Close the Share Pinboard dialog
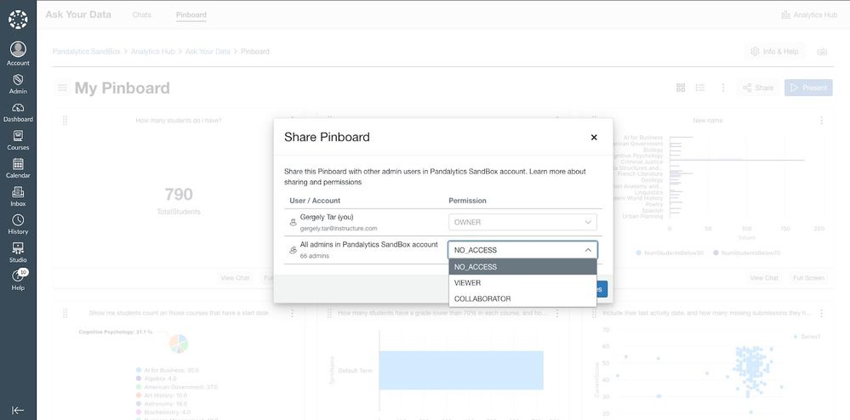 (594, 137)
